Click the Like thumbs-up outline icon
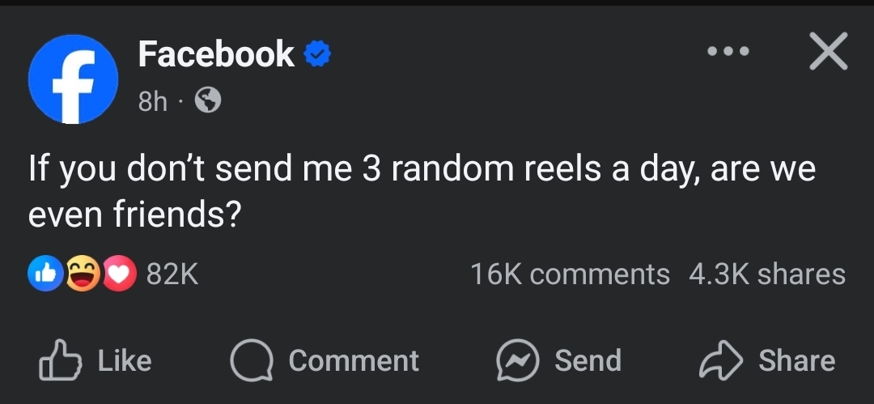 (60, 360)
